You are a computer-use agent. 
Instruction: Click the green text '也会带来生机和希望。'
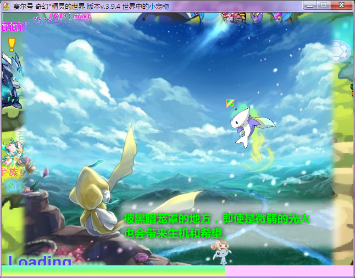pos(175,233)
